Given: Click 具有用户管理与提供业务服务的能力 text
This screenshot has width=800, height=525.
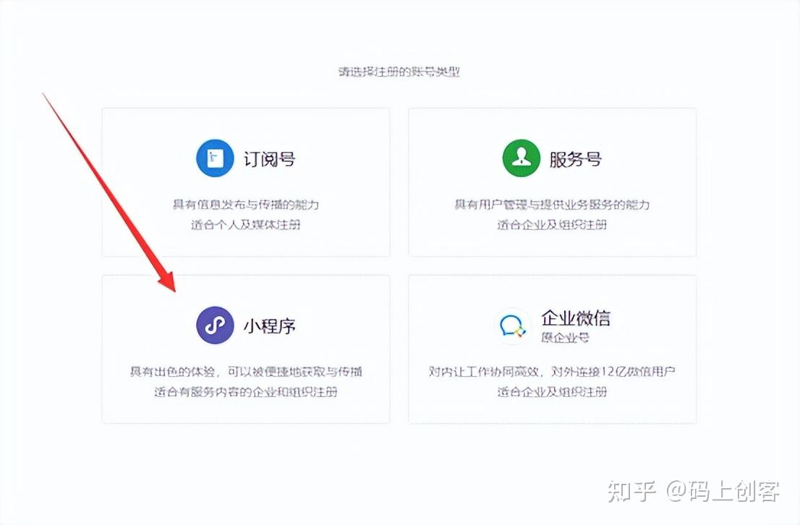Looking at the screenshot, I should (552, 205).
